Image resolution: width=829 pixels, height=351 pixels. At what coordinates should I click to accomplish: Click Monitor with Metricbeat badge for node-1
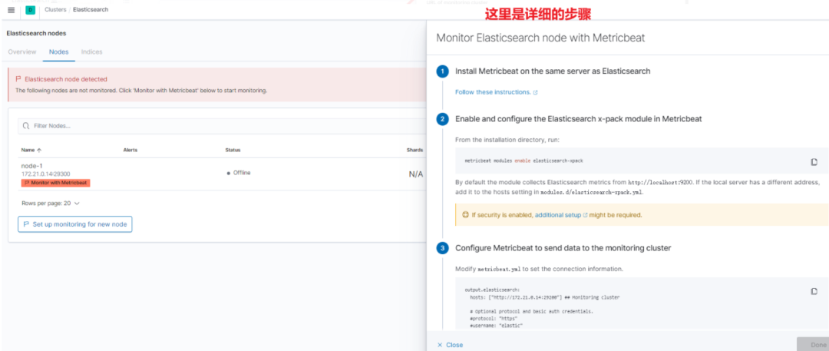[56, 183]
